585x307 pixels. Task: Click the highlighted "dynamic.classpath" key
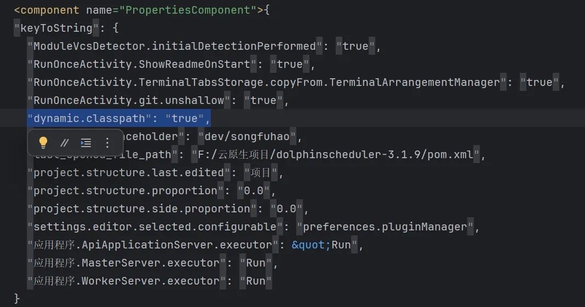[89, 118]
